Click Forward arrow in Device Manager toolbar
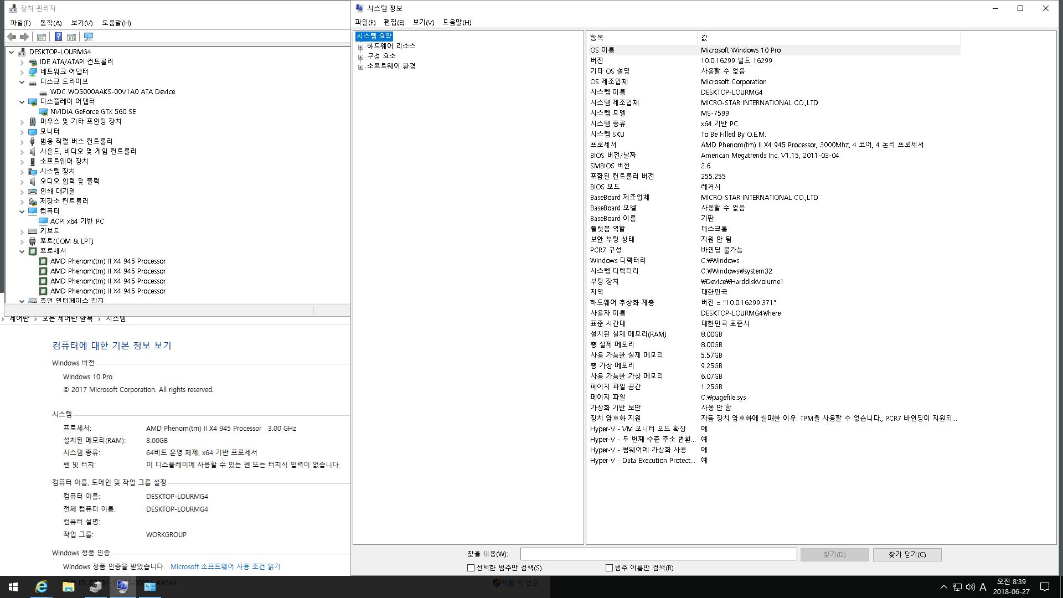The image size is (1063, 598). 24,37
